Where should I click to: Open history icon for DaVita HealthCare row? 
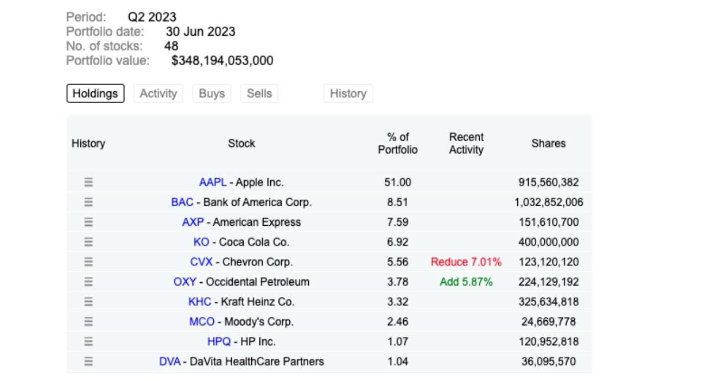88,361
